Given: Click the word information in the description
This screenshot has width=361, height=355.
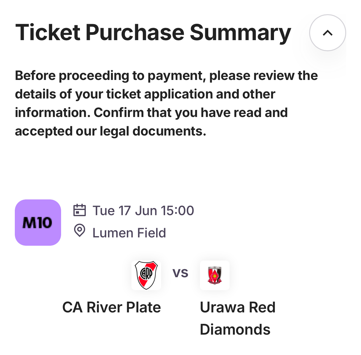Looking at the screenshot, I should [52, 113].
